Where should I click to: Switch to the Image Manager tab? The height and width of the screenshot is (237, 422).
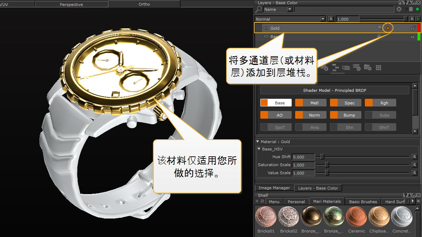274,188
